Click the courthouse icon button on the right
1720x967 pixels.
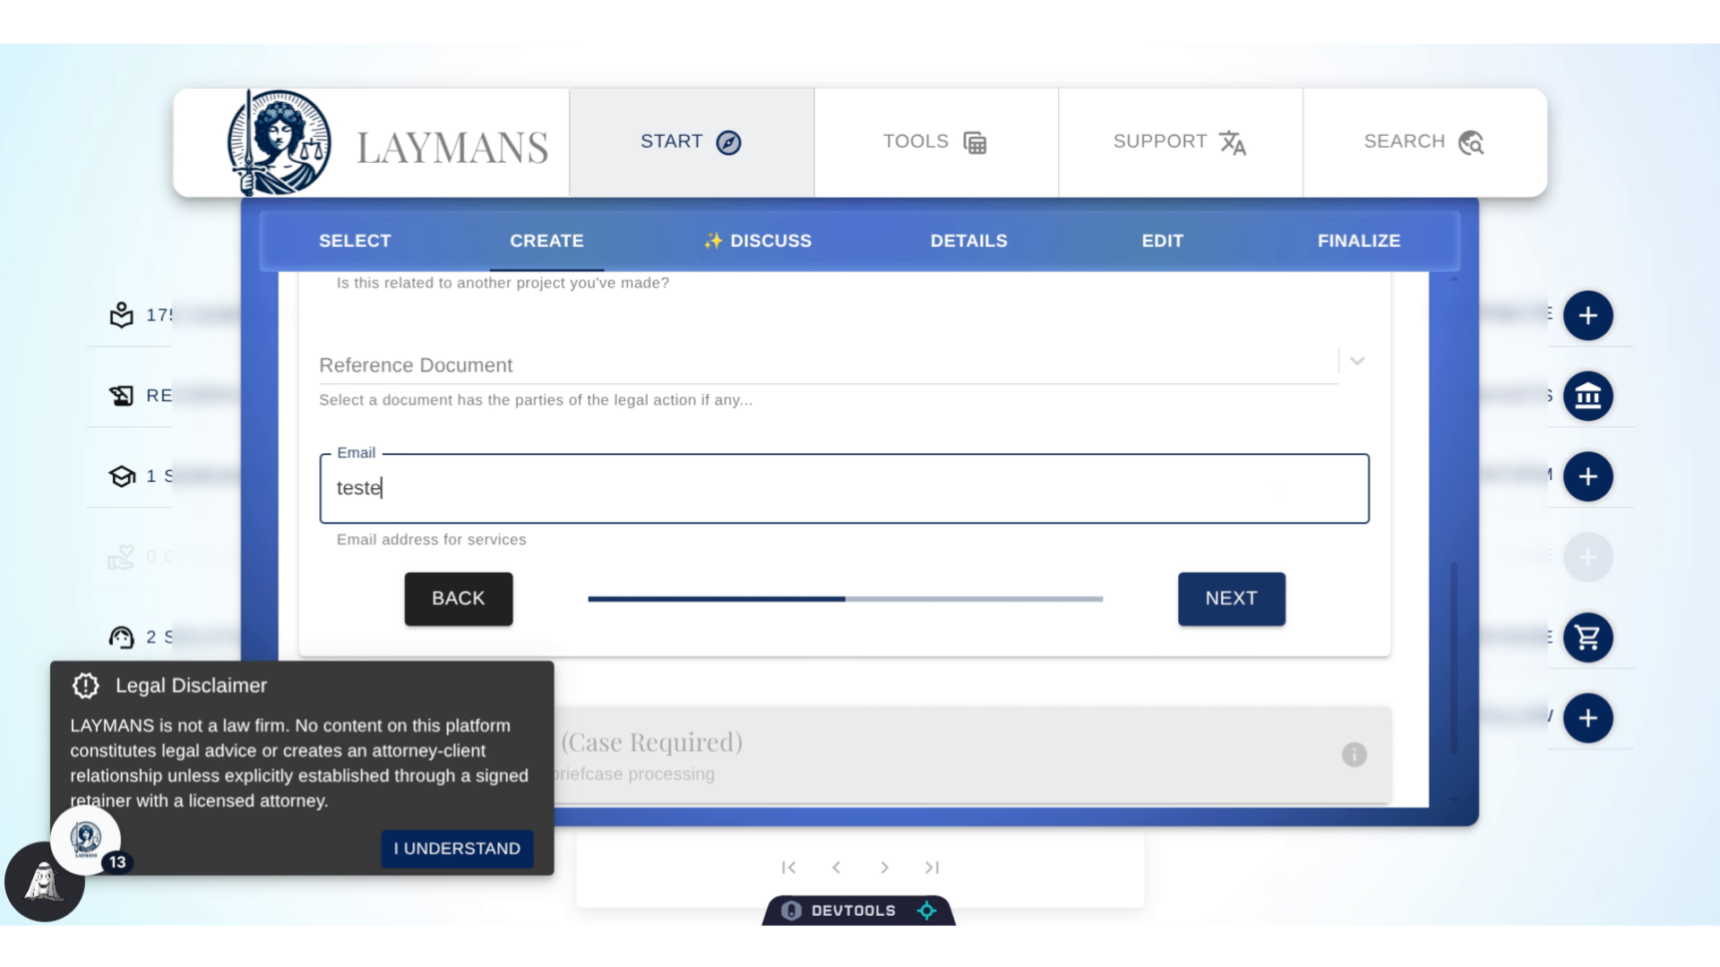click(x=1588, y=396)
